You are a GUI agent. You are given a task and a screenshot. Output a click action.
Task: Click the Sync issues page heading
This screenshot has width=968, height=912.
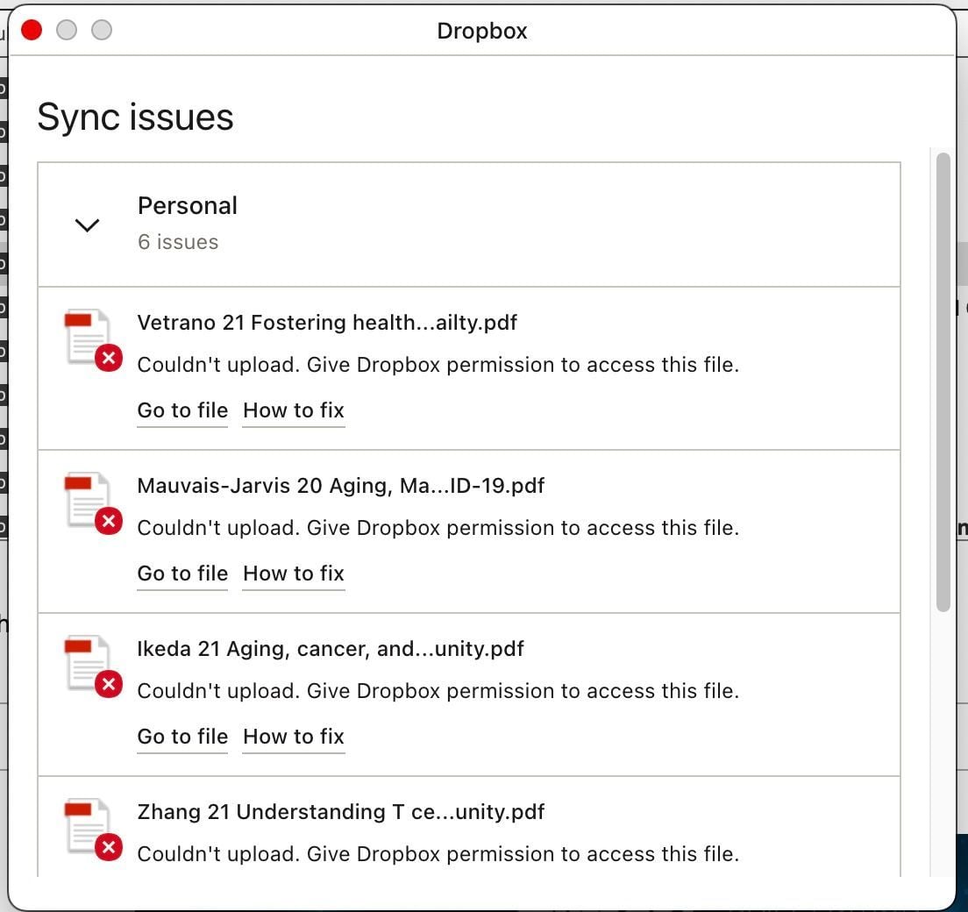coord(135,118)
